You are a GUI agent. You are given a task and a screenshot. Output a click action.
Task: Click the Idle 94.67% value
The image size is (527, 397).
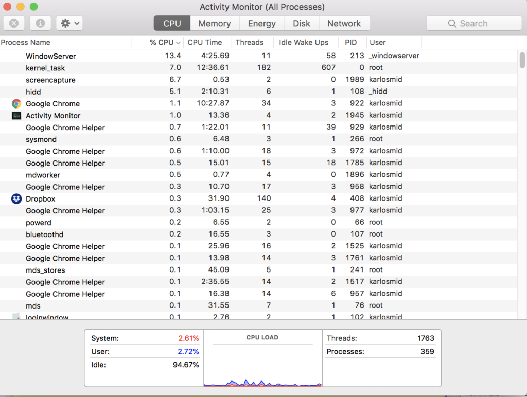tap(186, 365)
